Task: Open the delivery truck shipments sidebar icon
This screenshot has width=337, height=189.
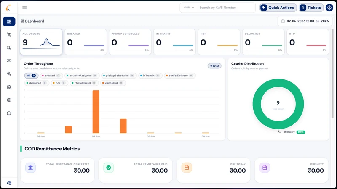Action: click(x=9, y=47)
